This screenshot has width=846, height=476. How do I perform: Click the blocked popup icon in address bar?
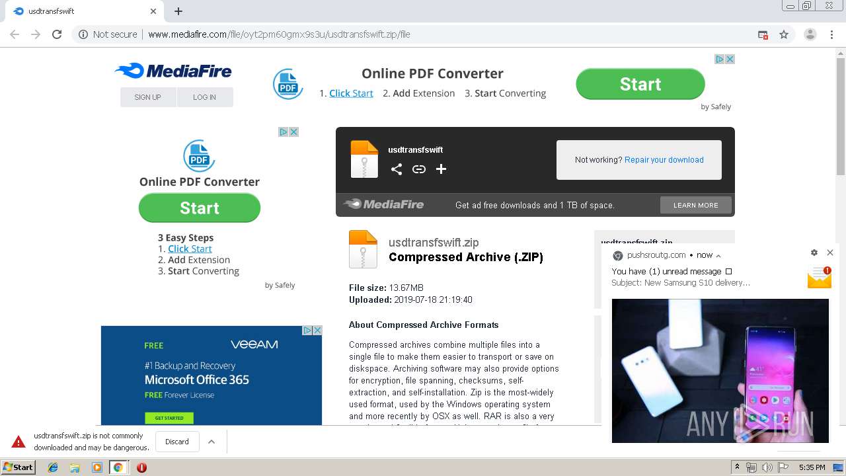763,34
